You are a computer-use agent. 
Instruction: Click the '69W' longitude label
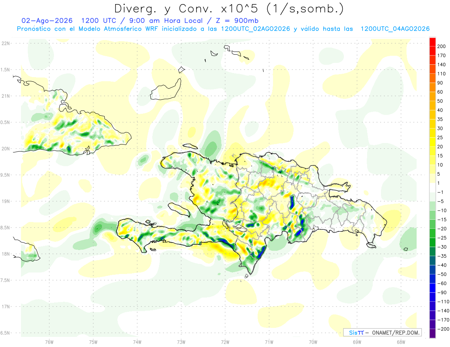click(357, 342)
